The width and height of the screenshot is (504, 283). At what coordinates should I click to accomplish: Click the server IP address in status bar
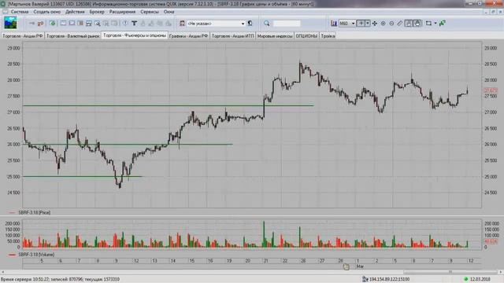point(389,280)
